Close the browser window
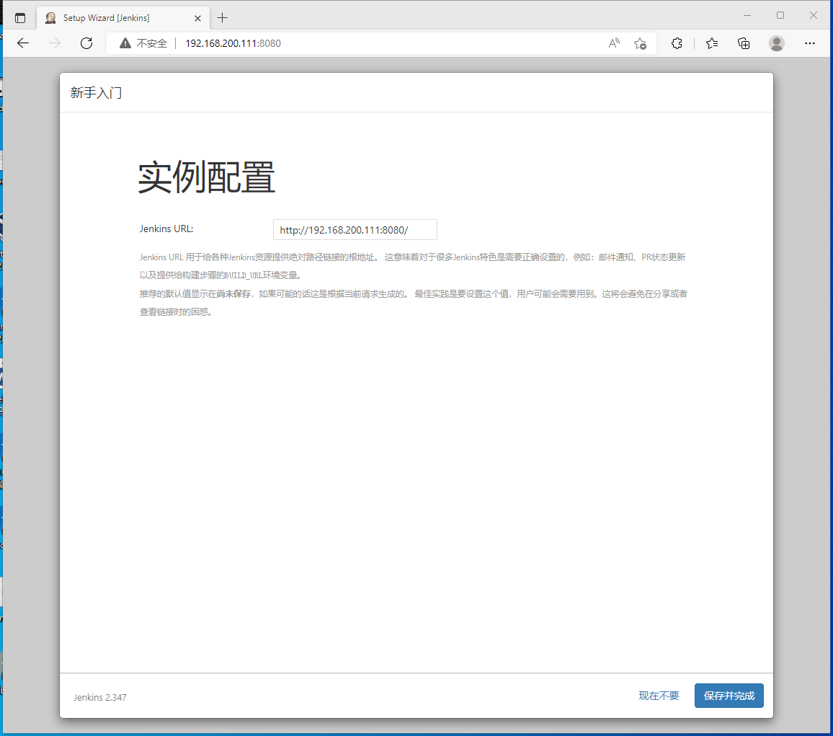Viewport: 833px width, 736px height. click(814, 15)
